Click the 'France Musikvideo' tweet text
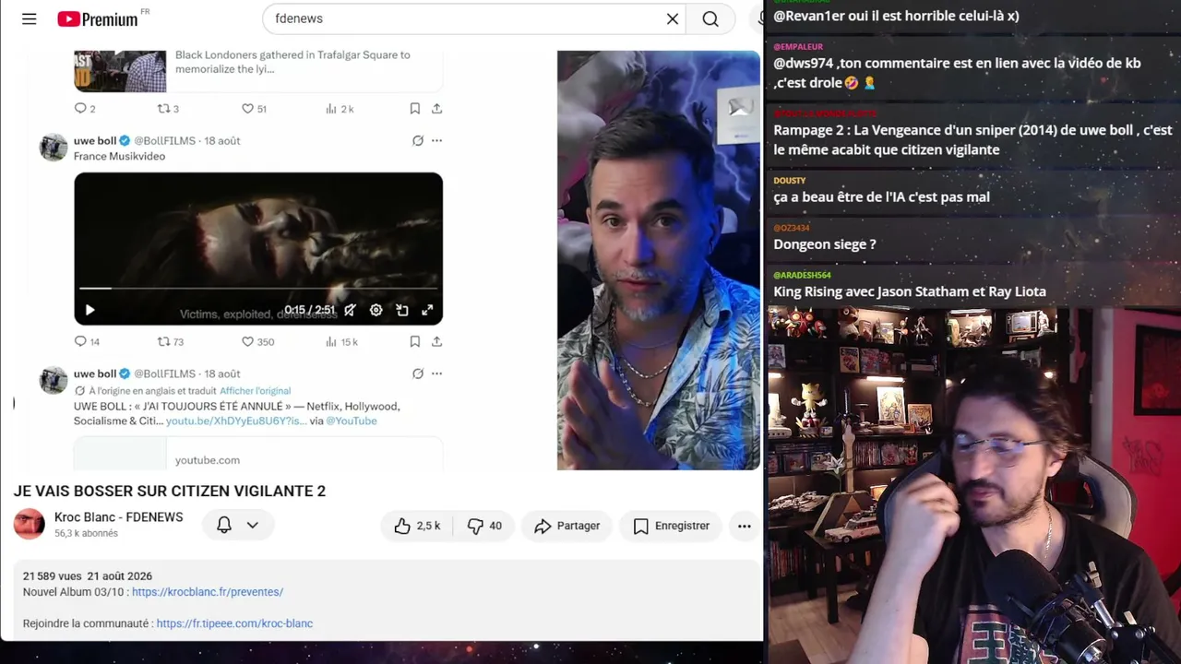This screenshot has width=1181, height=664. [x=119, y=157]
